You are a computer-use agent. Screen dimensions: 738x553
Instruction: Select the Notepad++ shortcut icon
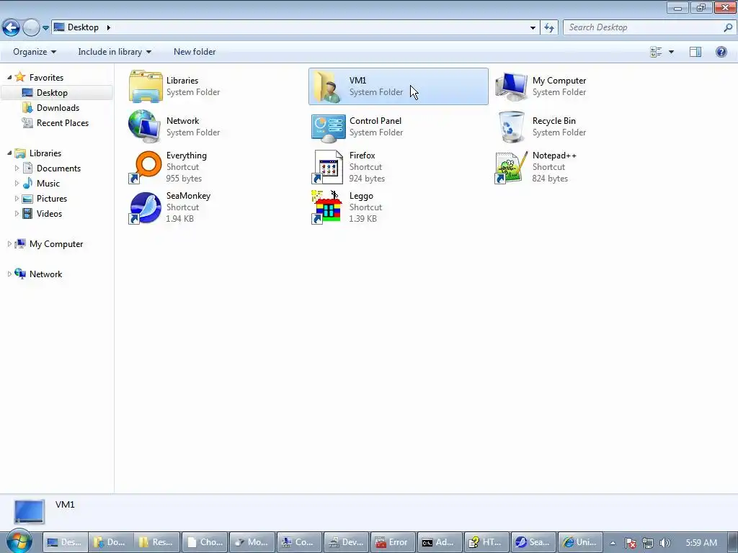point(511,167)
